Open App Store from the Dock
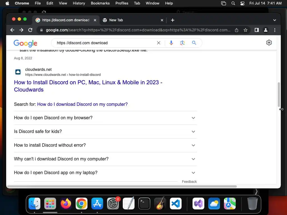Viewport: 287px width, 215px height. pos(97,204)
